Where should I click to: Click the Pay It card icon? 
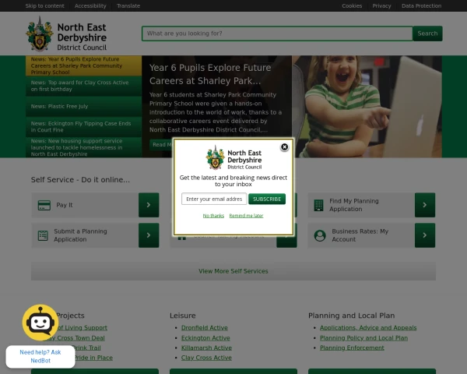44,205
